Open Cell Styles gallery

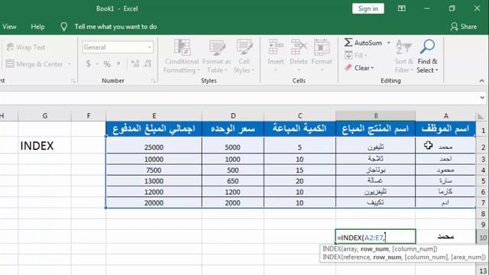tap(244, 57)
